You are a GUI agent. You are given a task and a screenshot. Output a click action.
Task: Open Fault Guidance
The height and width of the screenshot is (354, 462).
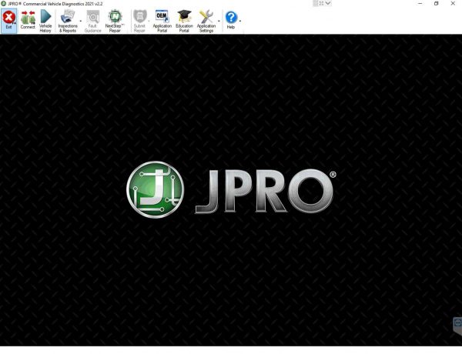click(93, 20)
